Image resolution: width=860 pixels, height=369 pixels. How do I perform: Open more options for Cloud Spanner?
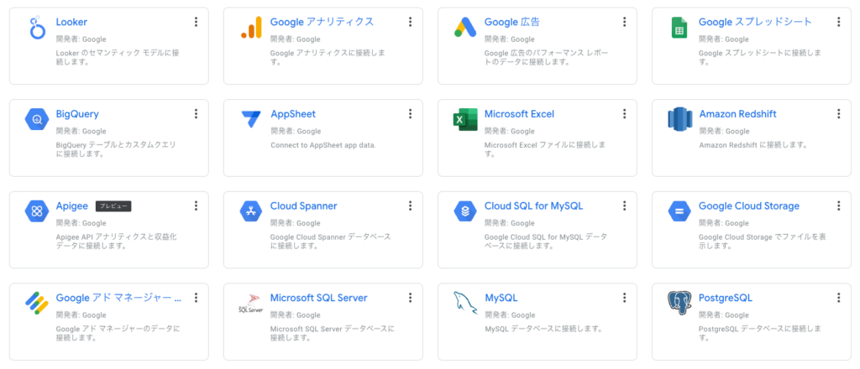(410, 206)
